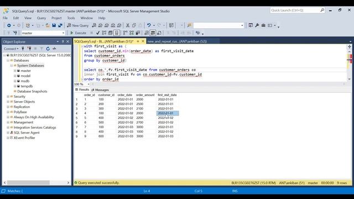Toggle include client statistics
The width and height of the screenshot is (354, 199).
(138, 33)
